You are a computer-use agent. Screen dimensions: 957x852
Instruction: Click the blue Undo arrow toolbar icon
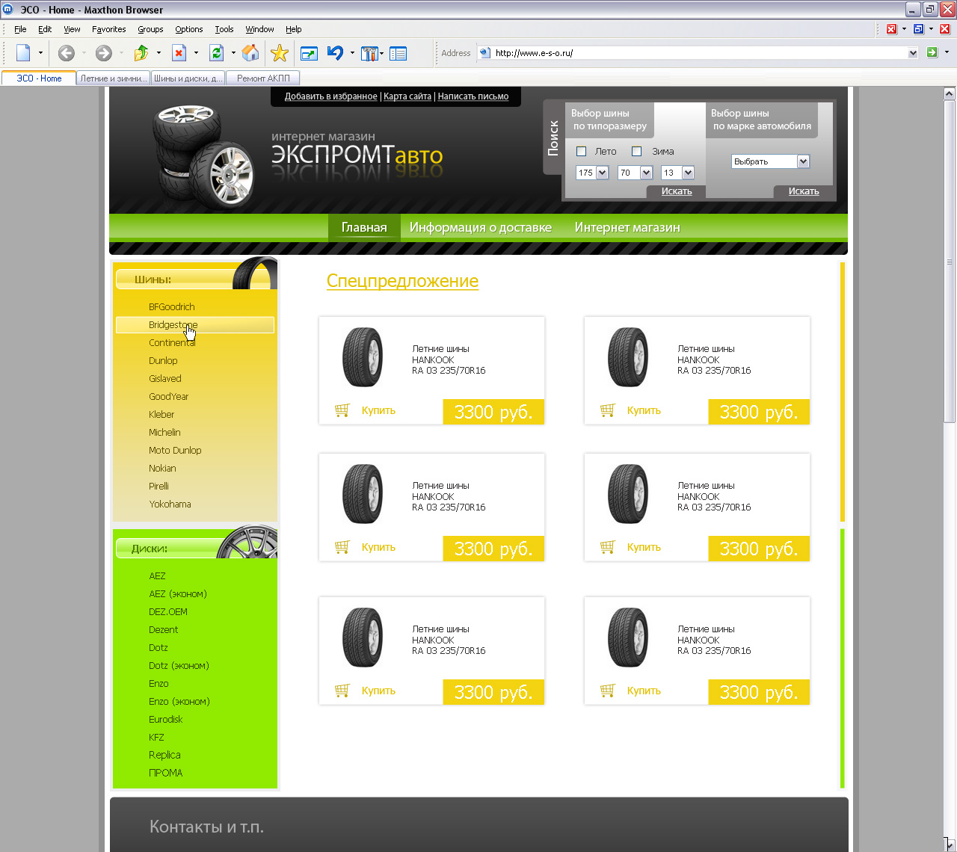pyautogui.click(x=335, y=53)
